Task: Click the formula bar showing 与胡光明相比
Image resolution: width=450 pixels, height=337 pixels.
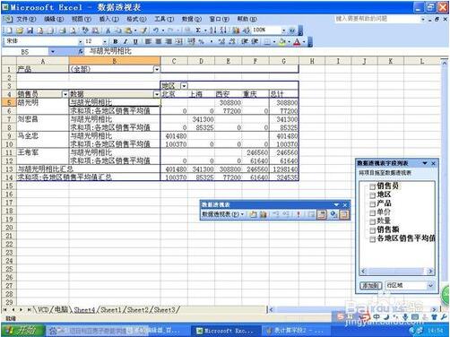Action: tap(266, 52)
